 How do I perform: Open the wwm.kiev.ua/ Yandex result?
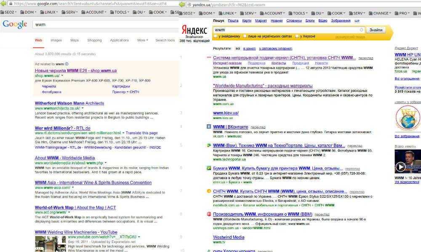click(x=226, y=113)
